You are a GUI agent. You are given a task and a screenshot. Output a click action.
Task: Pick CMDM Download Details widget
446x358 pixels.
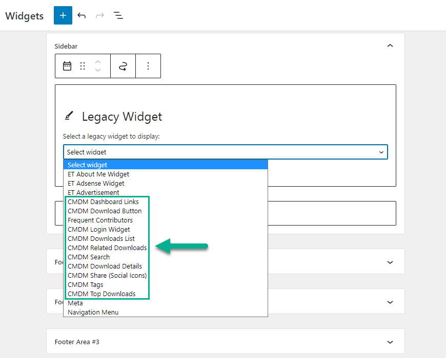point(166,266)
